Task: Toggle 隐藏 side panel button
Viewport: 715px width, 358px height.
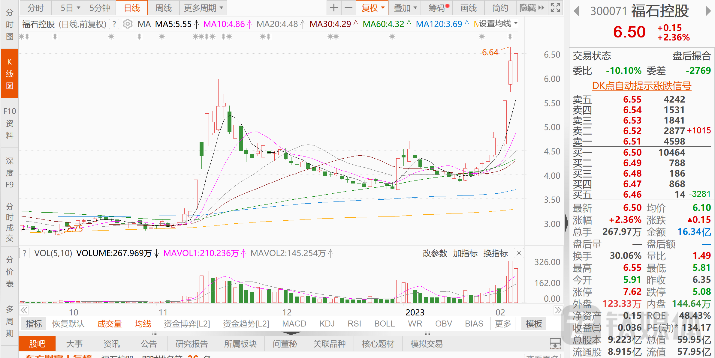Action: pyautogui.click(x=532, y=8)
